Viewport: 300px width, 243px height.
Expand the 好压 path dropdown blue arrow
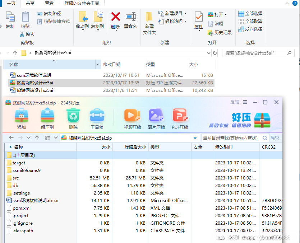[195, 138]
